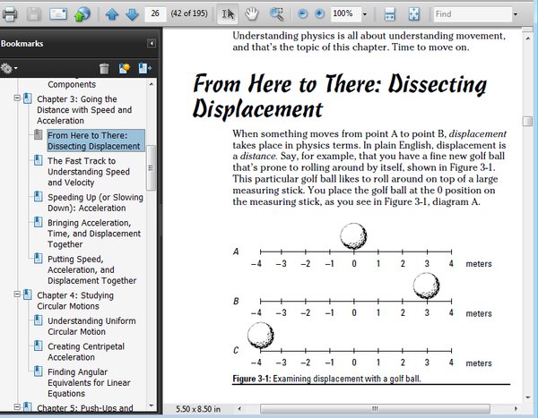Screen dimensions: 538x418
Task: Open the Find options dropdown arrow
Action: point(516,14)
